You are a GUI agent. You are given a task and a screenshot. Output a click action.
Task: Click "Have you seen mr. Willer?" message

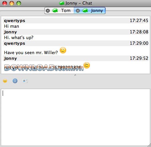(31, 52)
